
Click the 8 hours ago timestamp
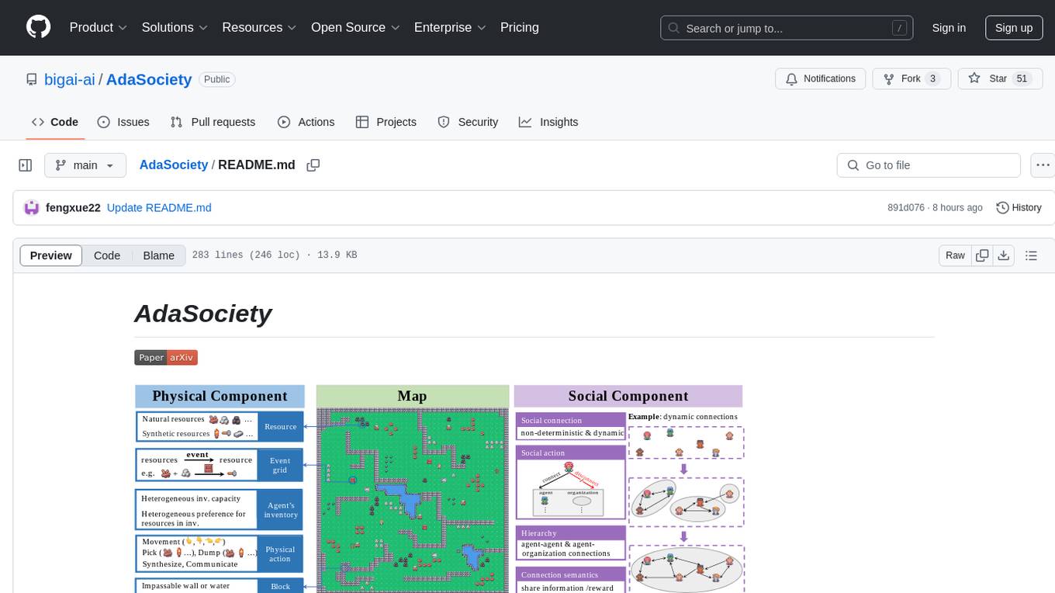(959, 208)
